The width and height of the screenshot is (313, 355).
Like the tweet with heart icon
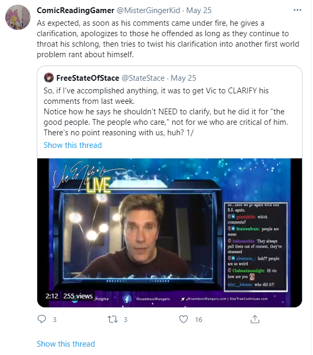[x=183, y=319]
